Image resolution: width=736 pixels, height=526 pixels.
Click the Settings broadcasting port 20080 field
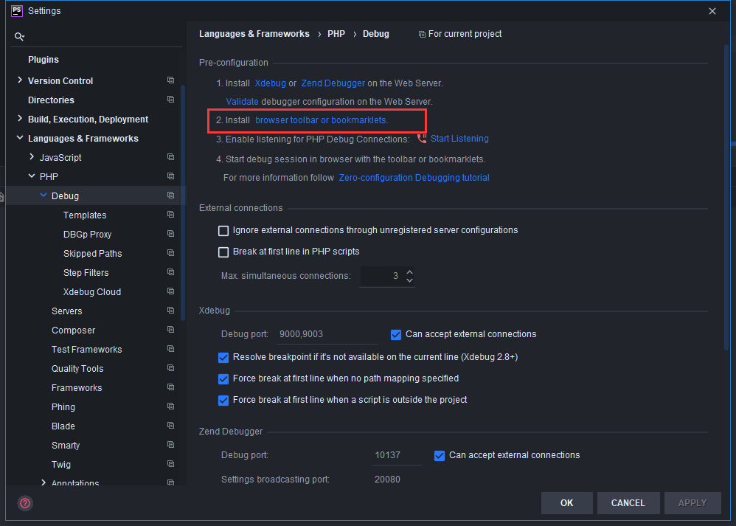pyautogui.click(x=396, y=480)
